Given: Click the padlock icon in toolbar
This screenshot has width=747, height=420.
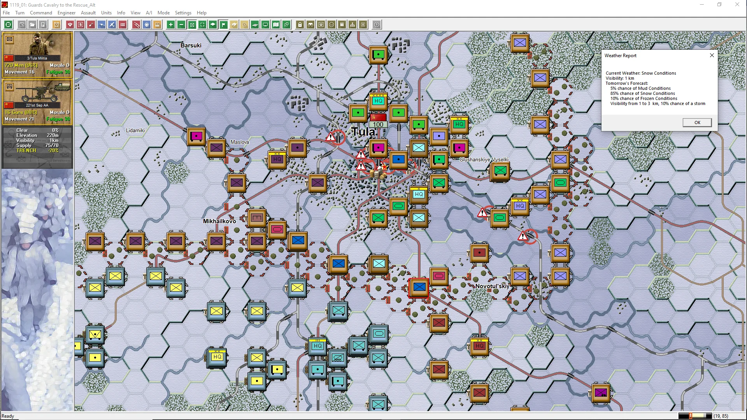Looking at the screenshot, I should [x=300, y=24].
